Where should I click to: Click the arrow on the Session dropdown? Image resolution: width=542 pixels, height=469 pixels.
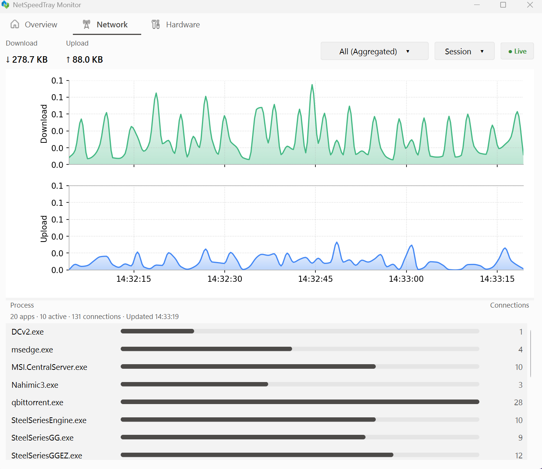(x=482, y=52)
